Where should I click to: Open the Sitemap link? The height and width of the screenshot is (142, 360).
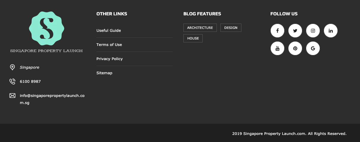click(x=104, y=73)
